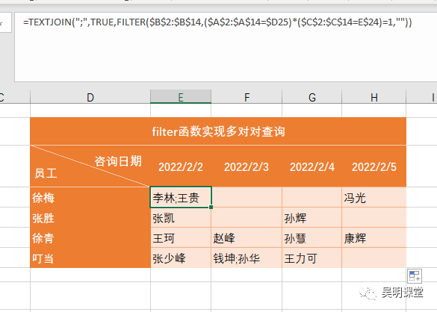Screen dimensions: 437x312
Task: Select column E header
Action: pyautogui.click(x=181, y=97)
